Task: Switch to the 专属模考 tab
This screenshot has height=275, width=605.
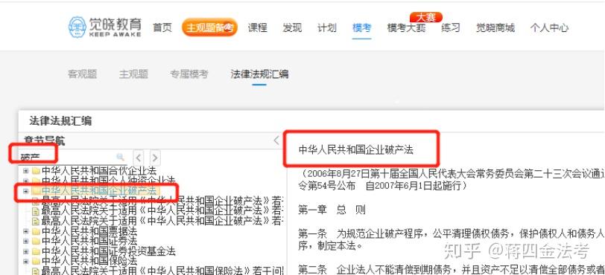Action: pyautogui.click(x=189, y=74)
